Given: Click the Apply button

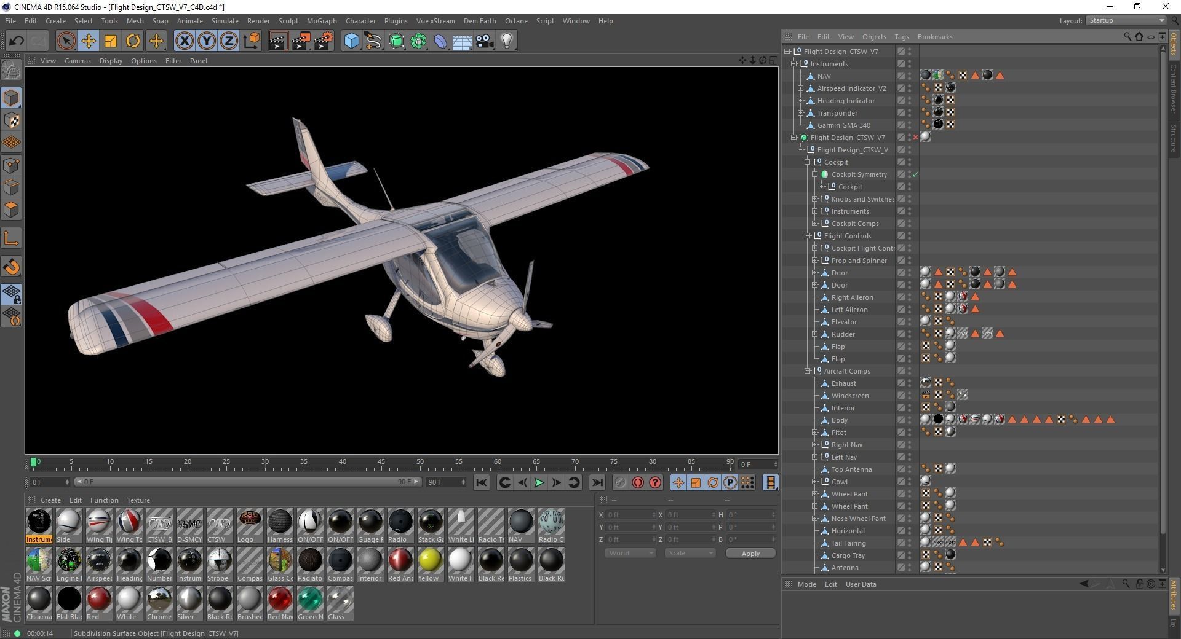Looking at the screenshot, I should coord(750,553).
